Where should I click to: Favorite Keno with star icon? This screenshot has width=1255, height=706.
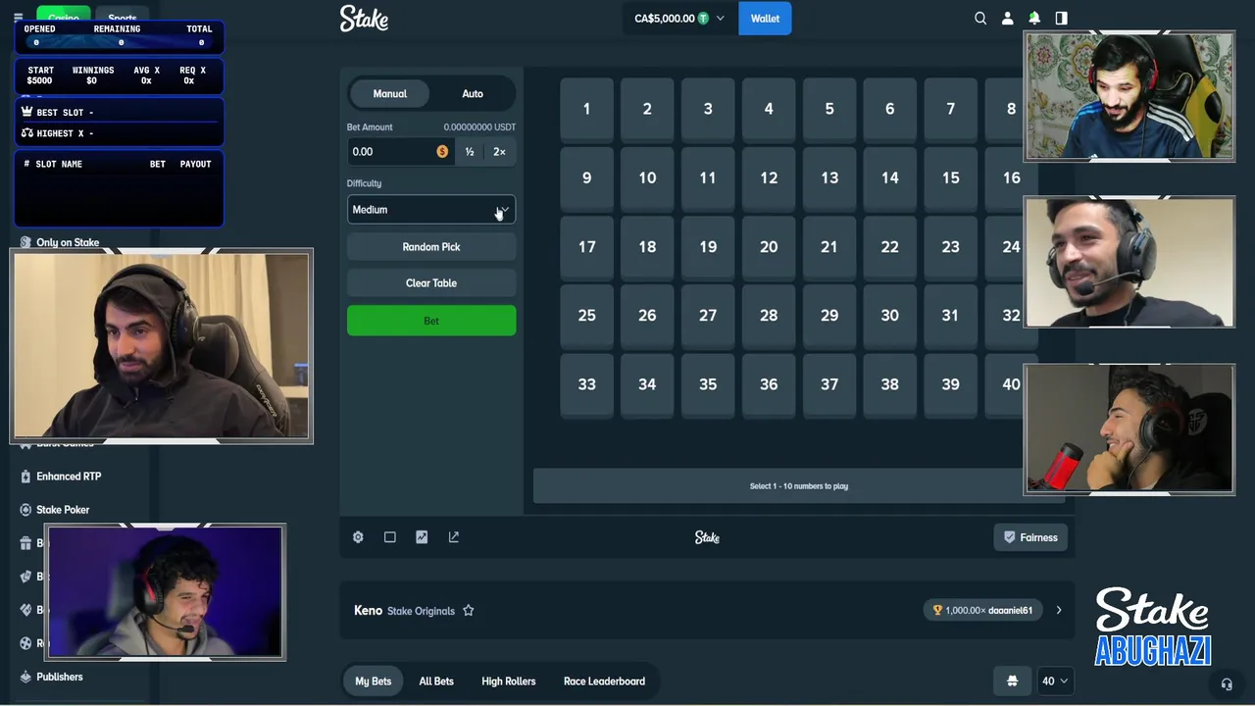click(x=469, y=610)
